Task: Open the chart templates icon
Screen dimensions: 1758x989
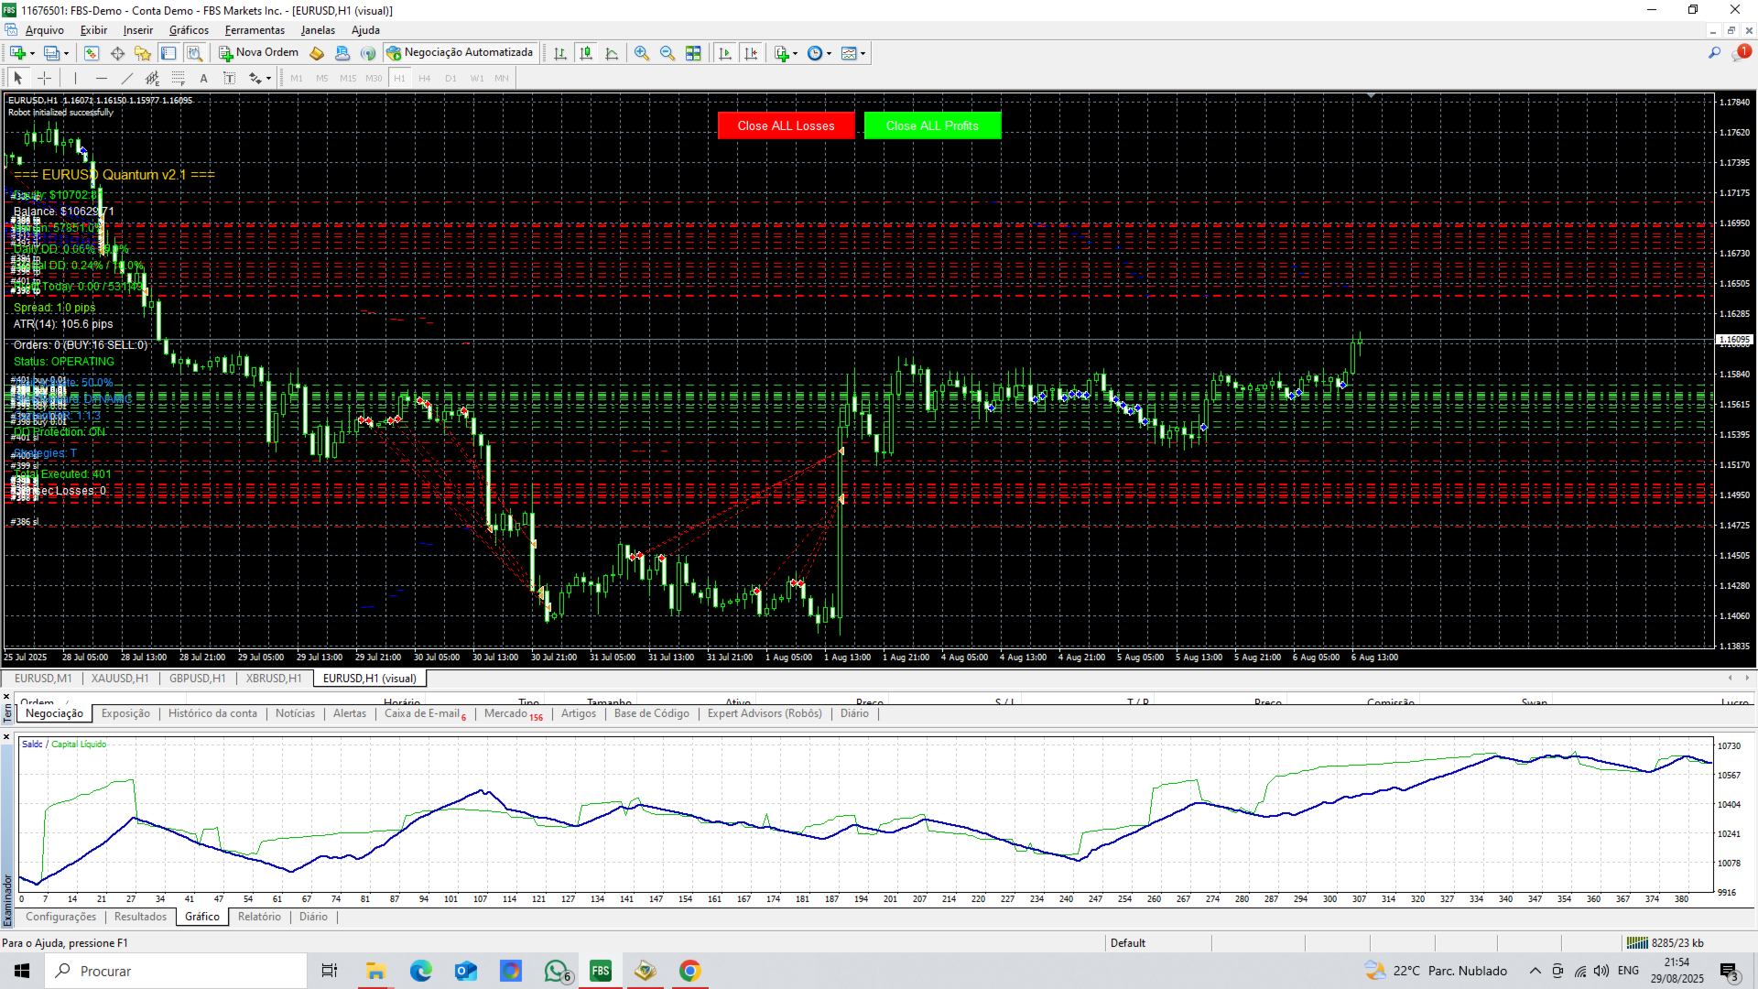Action: click(849, 53)
